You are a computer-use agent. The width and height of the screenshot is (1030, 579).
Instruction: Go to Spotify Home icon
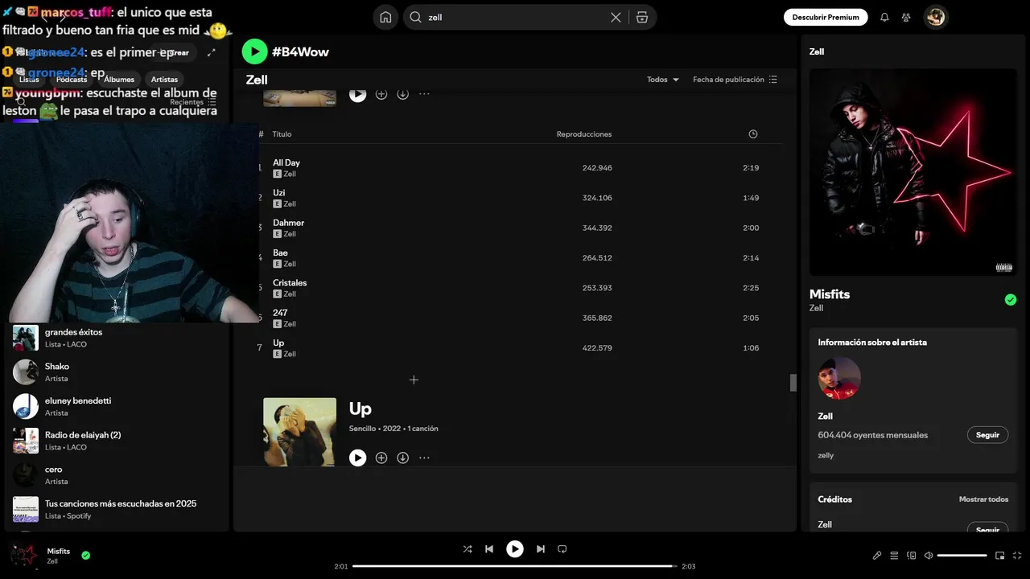385,17
